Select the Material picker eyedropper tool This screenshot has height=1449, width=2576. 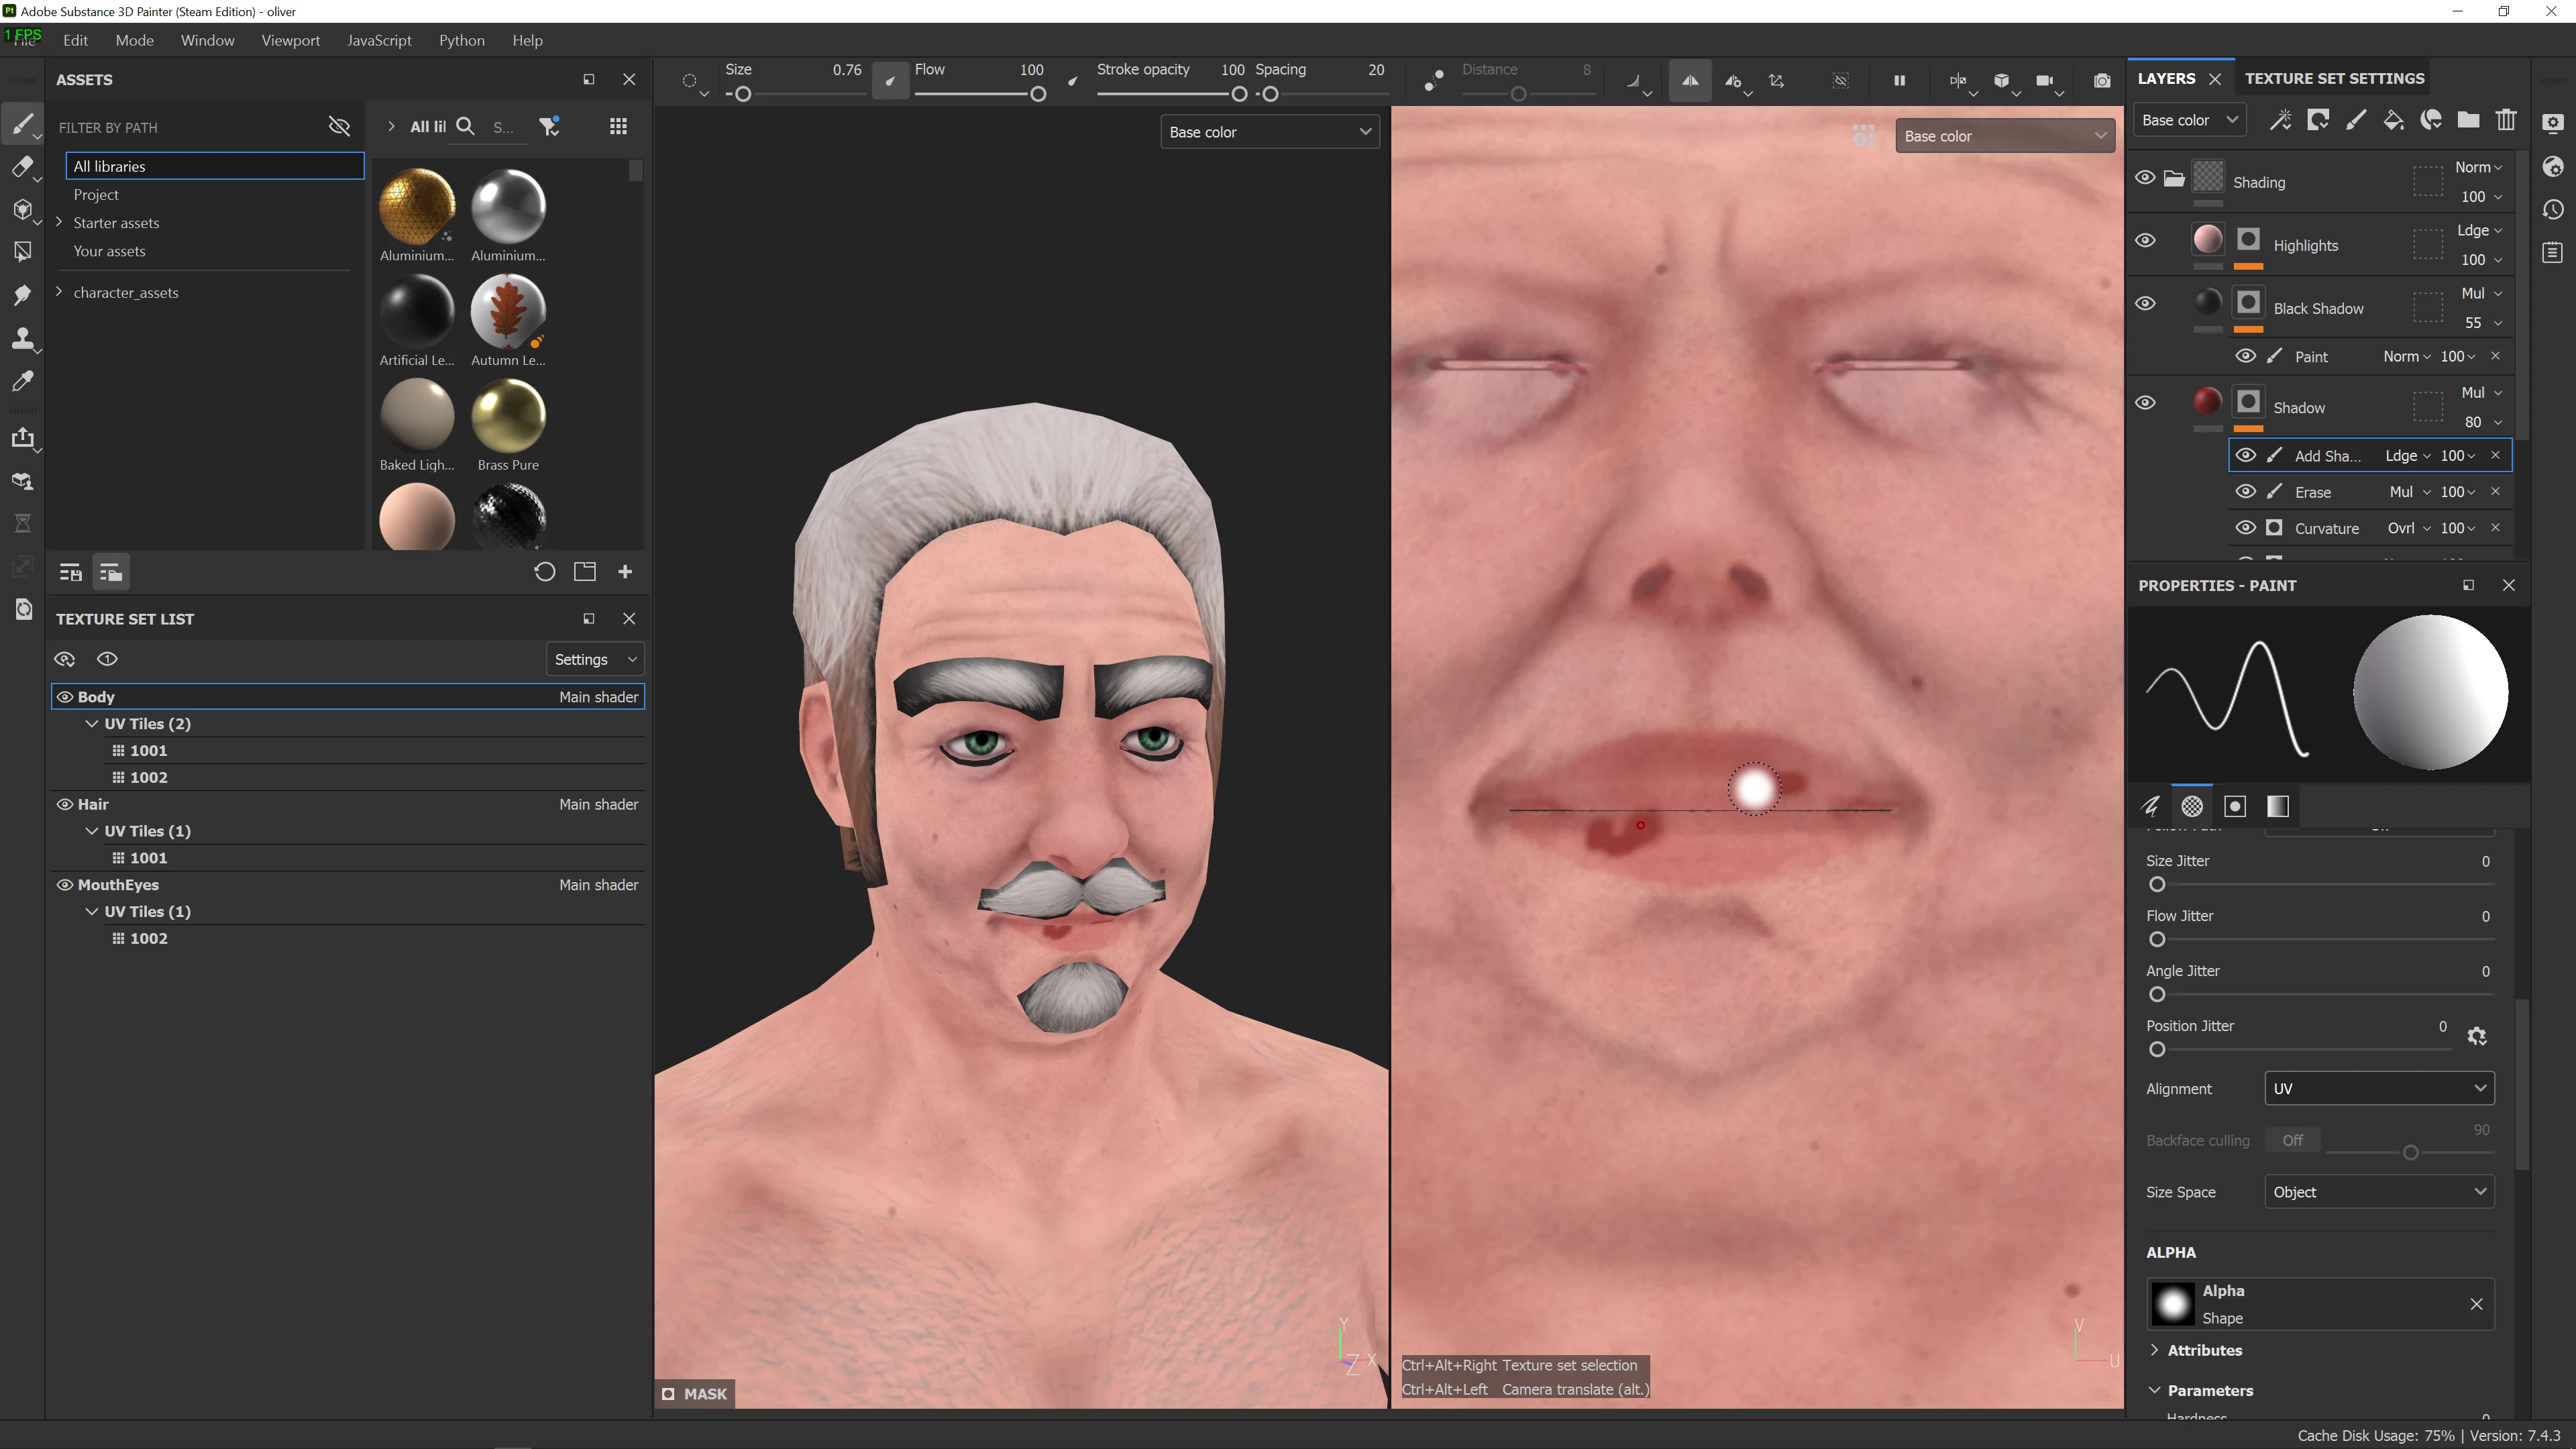tap(22, 381)
